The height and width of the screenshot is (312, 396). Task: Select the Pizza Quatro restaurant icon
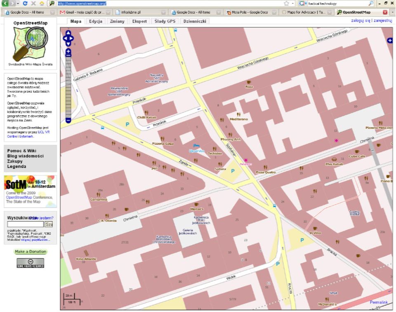pyautogui.click(x=265, y=167)
